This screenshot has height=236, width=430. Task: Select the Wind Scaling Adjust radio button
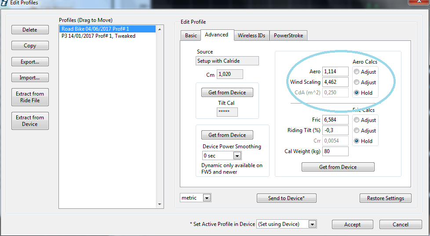coord(357,82)
